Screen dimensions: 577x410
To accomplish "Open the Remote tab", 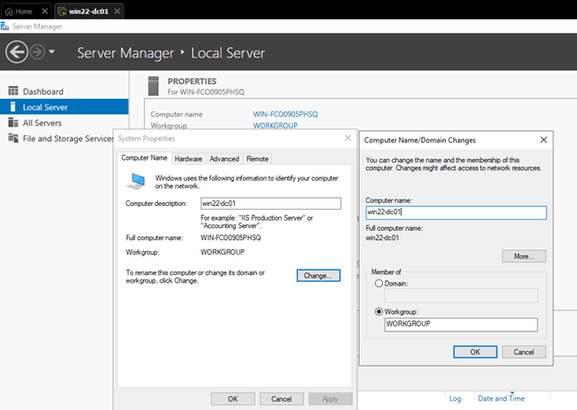I will click(257, 159).
